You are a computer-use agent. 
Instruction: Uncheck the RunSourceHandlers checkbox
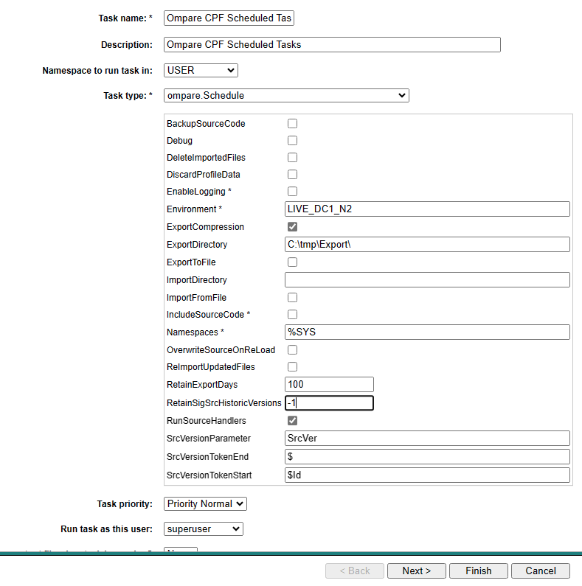(293, 421)
